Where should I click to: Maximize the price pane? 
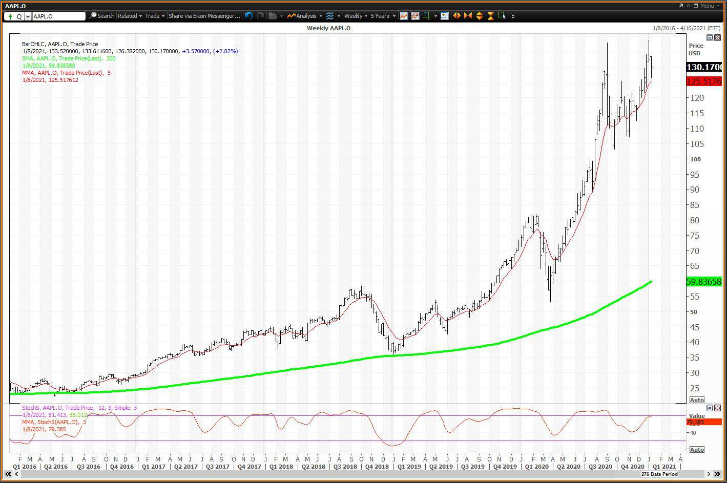[710, 38]
